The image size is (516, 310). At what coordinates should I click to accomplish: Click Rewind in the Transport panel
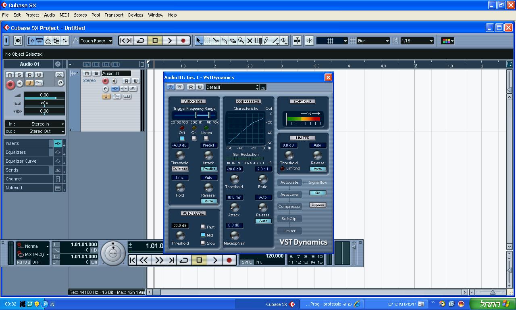click(x=144, y=260)
